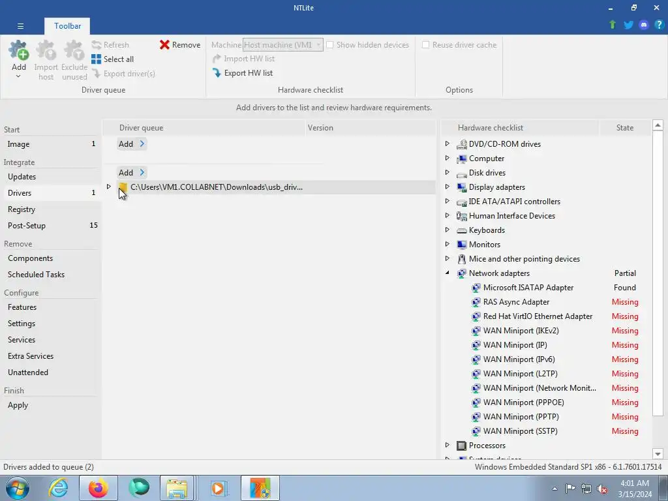This screenshot has height=501, width=668.
Task: Open the Post-Setup page
Action: (51, 226)
